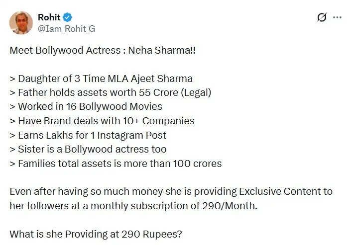Open the display name Rohit
The image size is (350, 245).
pyautogui.click(x=49, y=17)
